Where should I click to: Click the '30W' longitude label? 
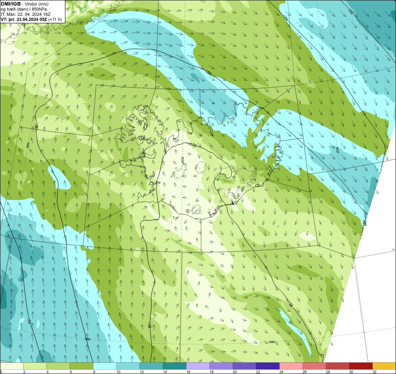28,145
